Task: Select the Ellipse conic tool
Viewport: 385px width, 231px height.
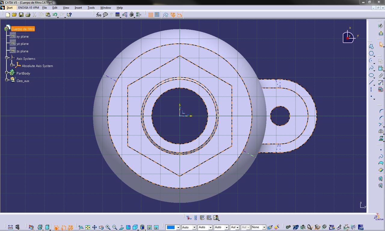Action: (371, 75)
